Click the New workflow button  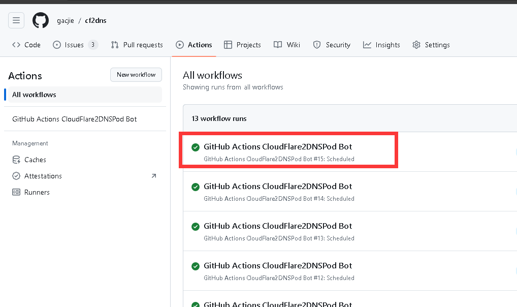[x=136, y=75]
